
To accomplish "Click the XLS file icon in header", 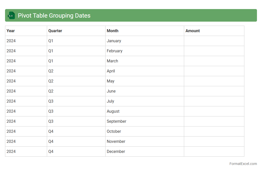I will coord(11,15).
